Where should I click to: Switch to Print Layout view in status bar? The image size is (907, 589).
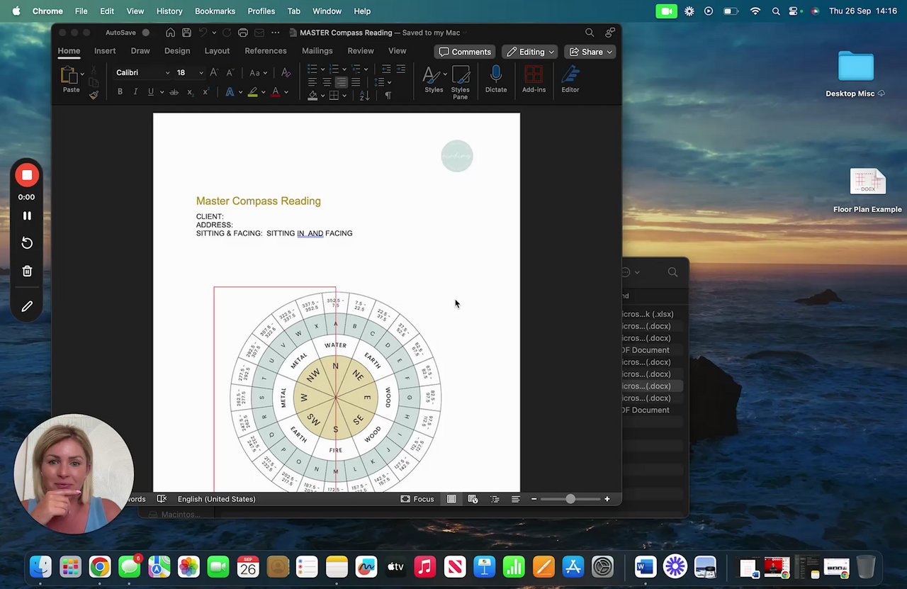[x=451, y=499]
